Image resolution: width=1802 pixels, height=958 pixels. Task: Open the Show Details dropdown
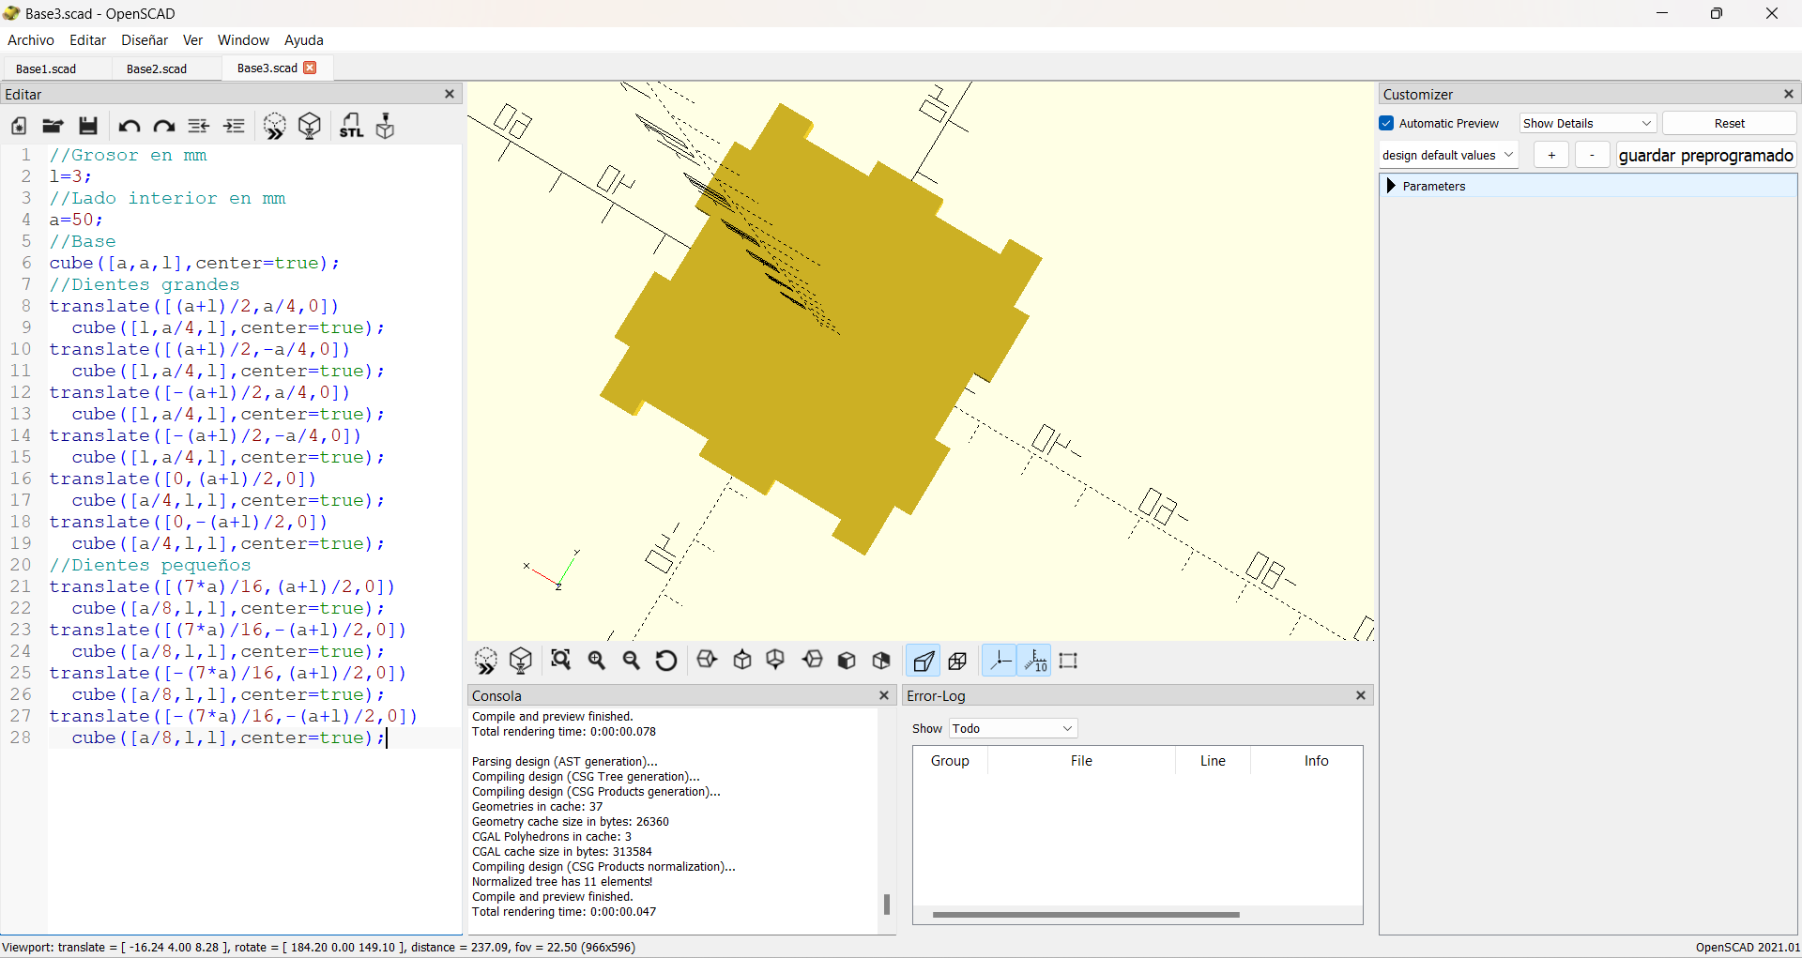pos(1588,124)
